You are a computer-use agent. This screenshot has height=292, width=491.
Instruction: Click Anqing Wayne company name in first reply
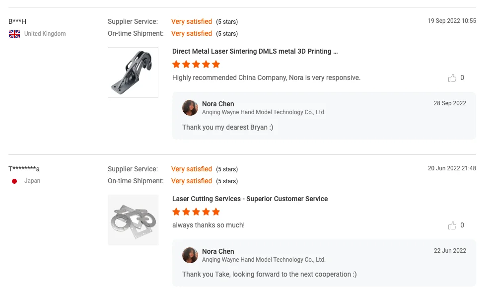[264, 112]
